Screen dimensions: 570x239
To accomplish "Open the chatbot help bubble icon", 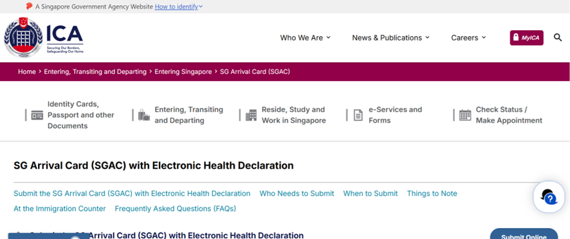I will (549, 197).
